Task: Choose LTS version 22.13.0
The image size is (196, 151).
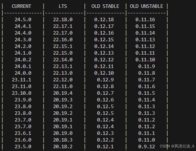Action: (63, 73)
